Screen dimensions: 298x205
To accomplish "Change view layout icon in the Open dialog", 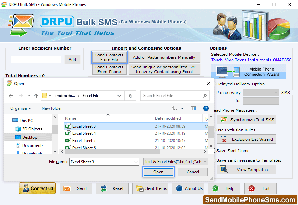I will click(x=175, y=108).
